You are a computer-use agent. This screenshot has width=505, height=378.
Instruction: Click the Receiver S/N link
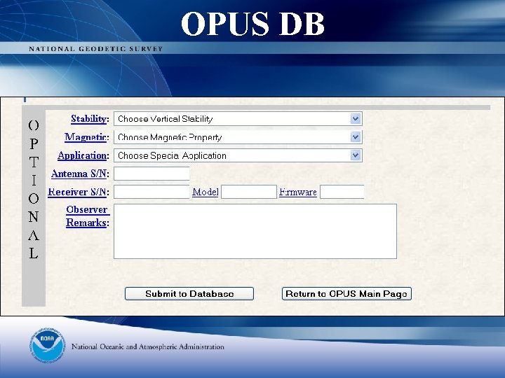77,192
